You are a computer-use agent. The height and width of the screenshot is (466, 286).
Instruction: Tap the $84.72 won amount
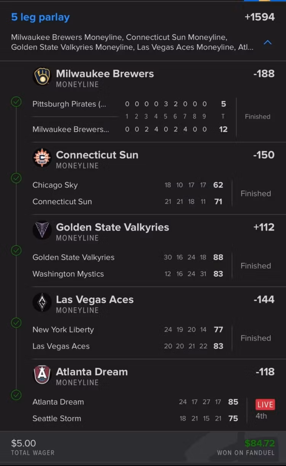(259, 443)
